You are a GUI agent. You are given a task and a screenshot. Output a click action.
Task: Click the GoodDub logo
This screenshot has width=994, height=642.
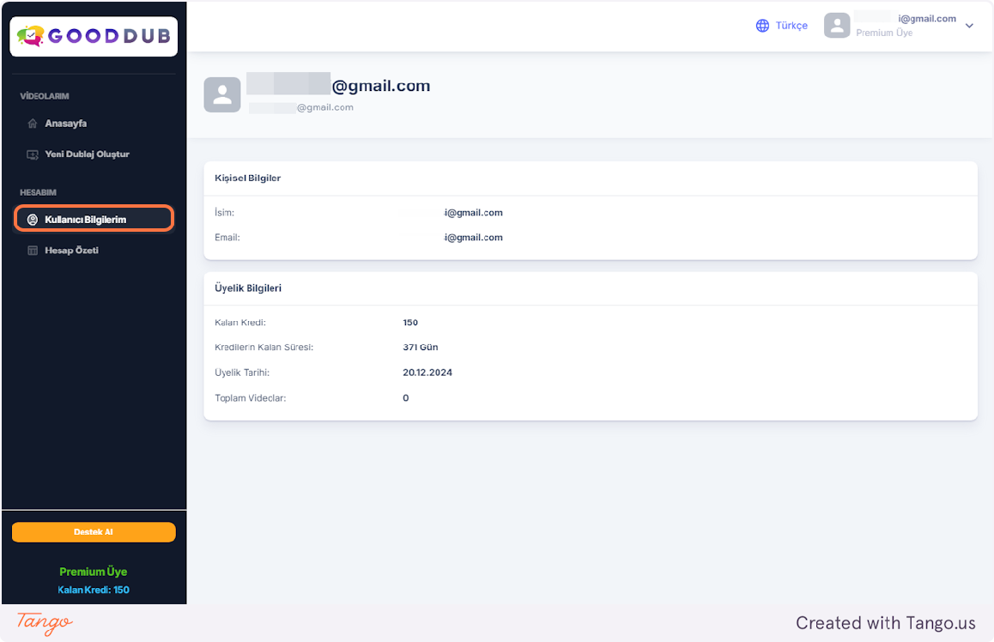(x=94, y=36)
